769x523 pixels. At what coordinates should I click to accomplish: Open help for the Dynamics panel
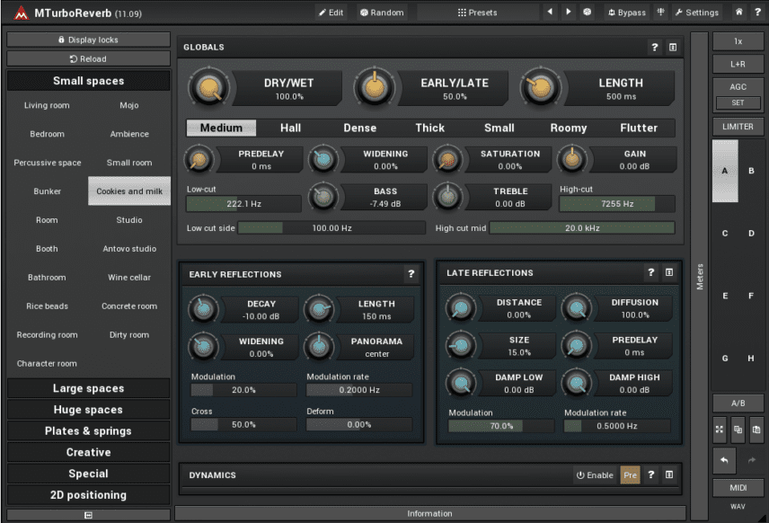[650, 474]
